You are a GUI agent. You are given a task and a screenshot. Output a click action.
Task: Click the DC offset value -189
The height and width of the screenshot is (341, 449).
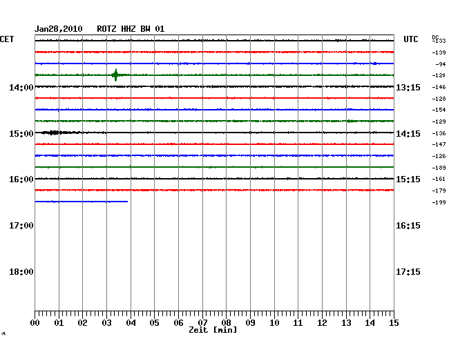coord(439,168)
